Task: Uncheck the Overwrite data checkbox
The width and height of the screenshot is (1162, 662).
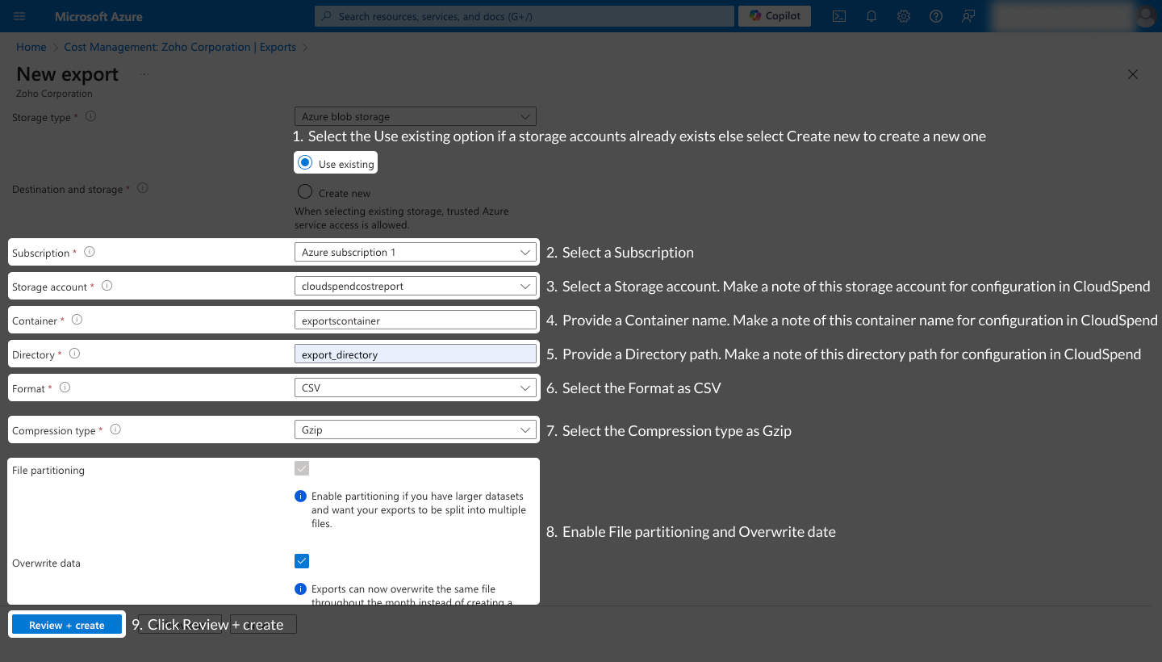Action: point(301,560)
